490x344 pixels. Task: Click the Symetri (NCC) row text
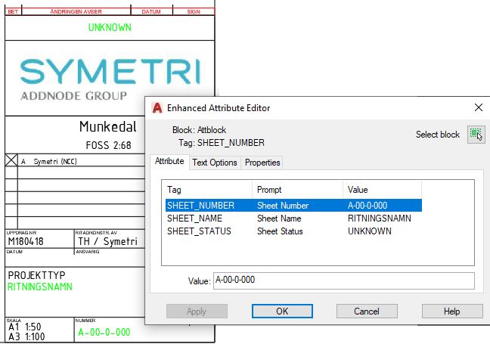55,162
